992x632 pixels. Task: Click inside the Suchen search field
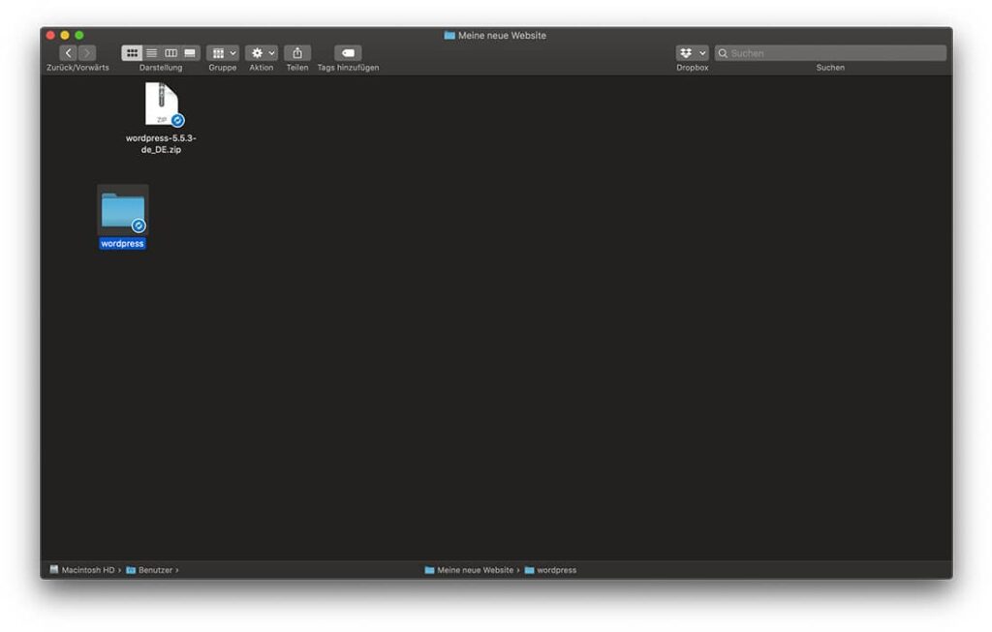[823, 52]
